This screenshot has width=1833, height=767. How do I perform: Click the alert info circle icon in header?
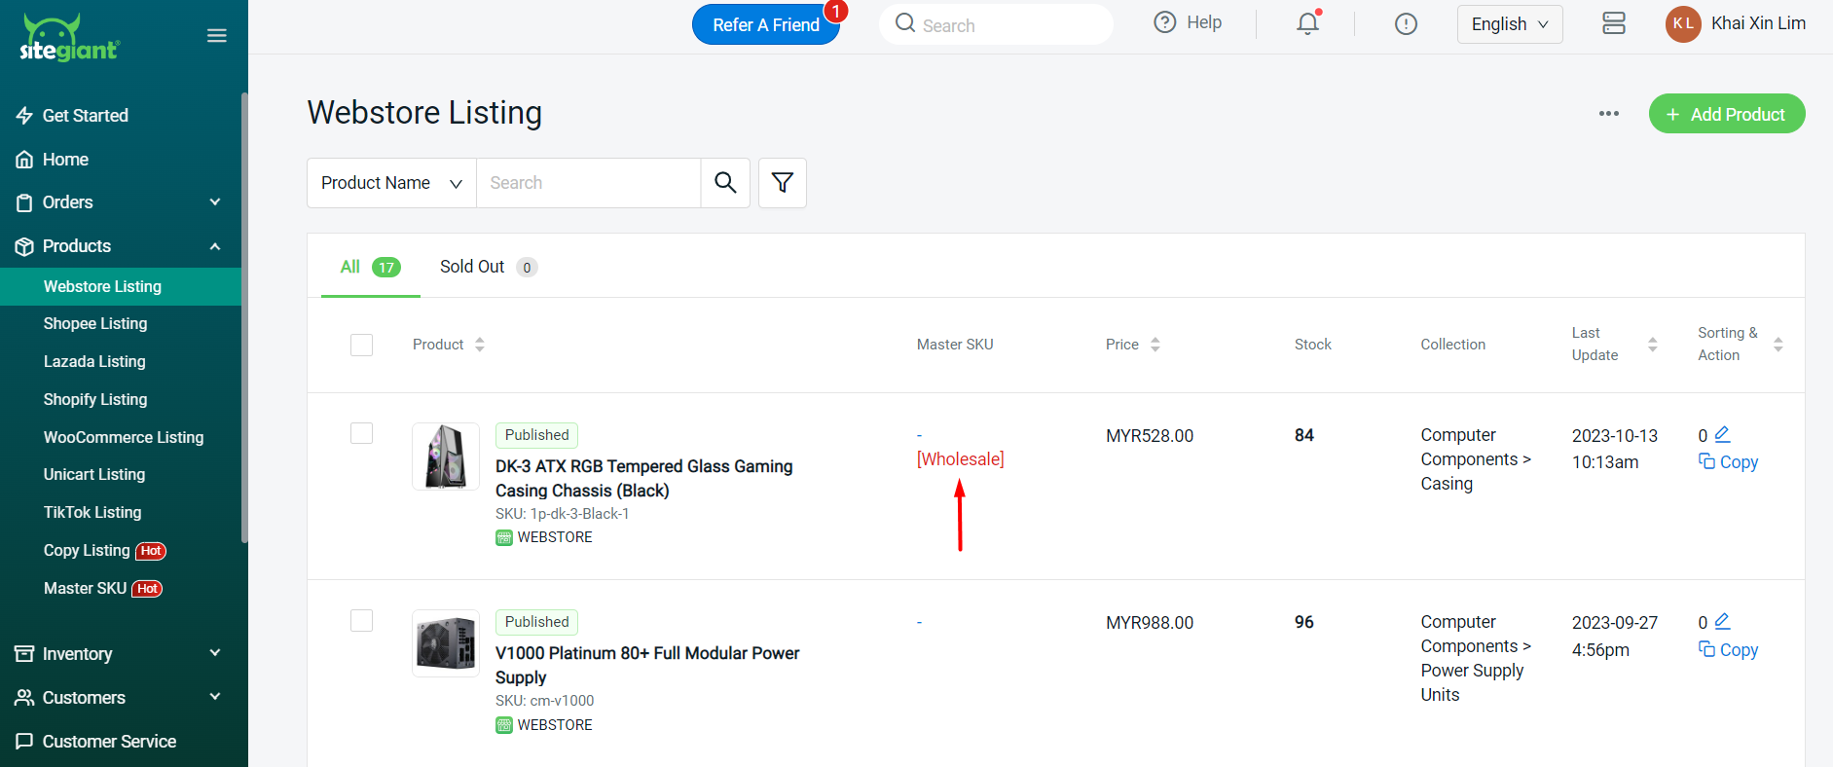coord(1406,24)
